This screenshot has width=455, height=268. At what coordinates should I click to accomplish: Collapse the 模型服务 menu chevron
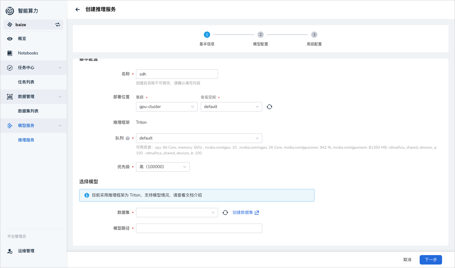60,126
